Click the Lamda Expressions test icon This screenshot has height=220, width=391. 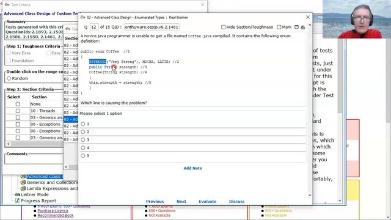click(x=23, y=189)
